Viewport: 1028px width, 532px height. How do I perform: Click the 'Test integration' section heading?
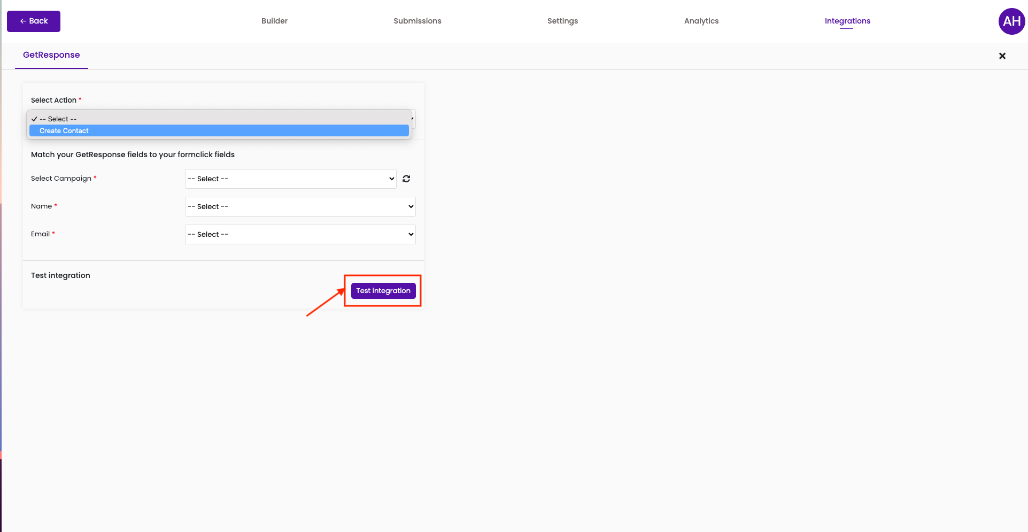coord(60,275)
